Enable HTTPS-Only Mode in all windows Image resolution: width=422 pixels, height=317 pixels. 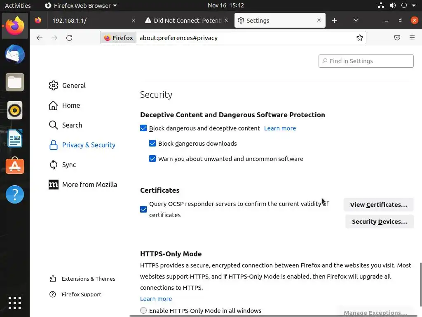click(143, 310)
